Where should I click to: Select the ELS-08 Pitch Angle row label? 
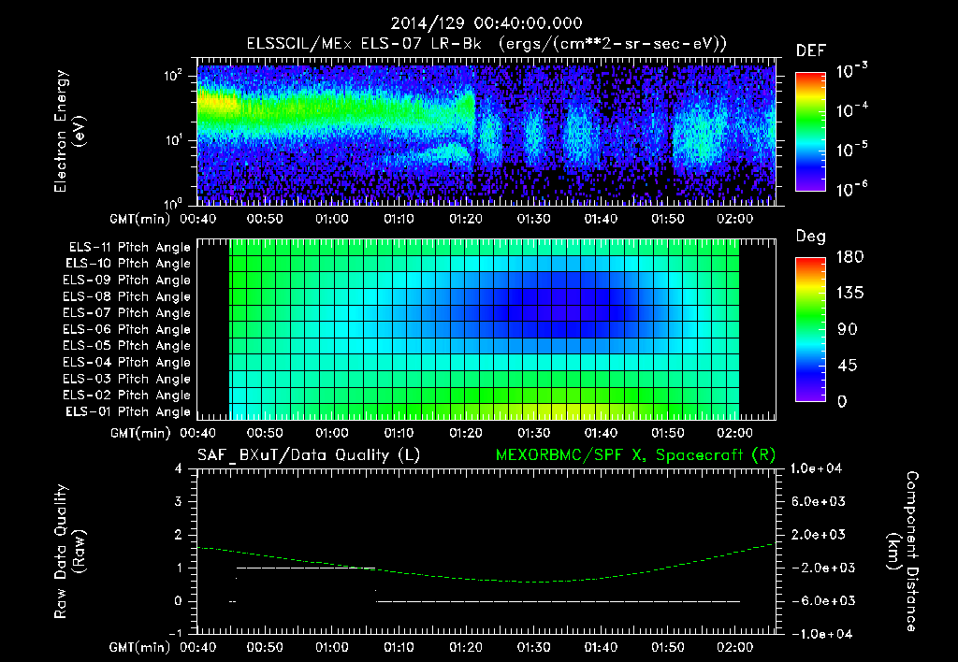(126, 296)
